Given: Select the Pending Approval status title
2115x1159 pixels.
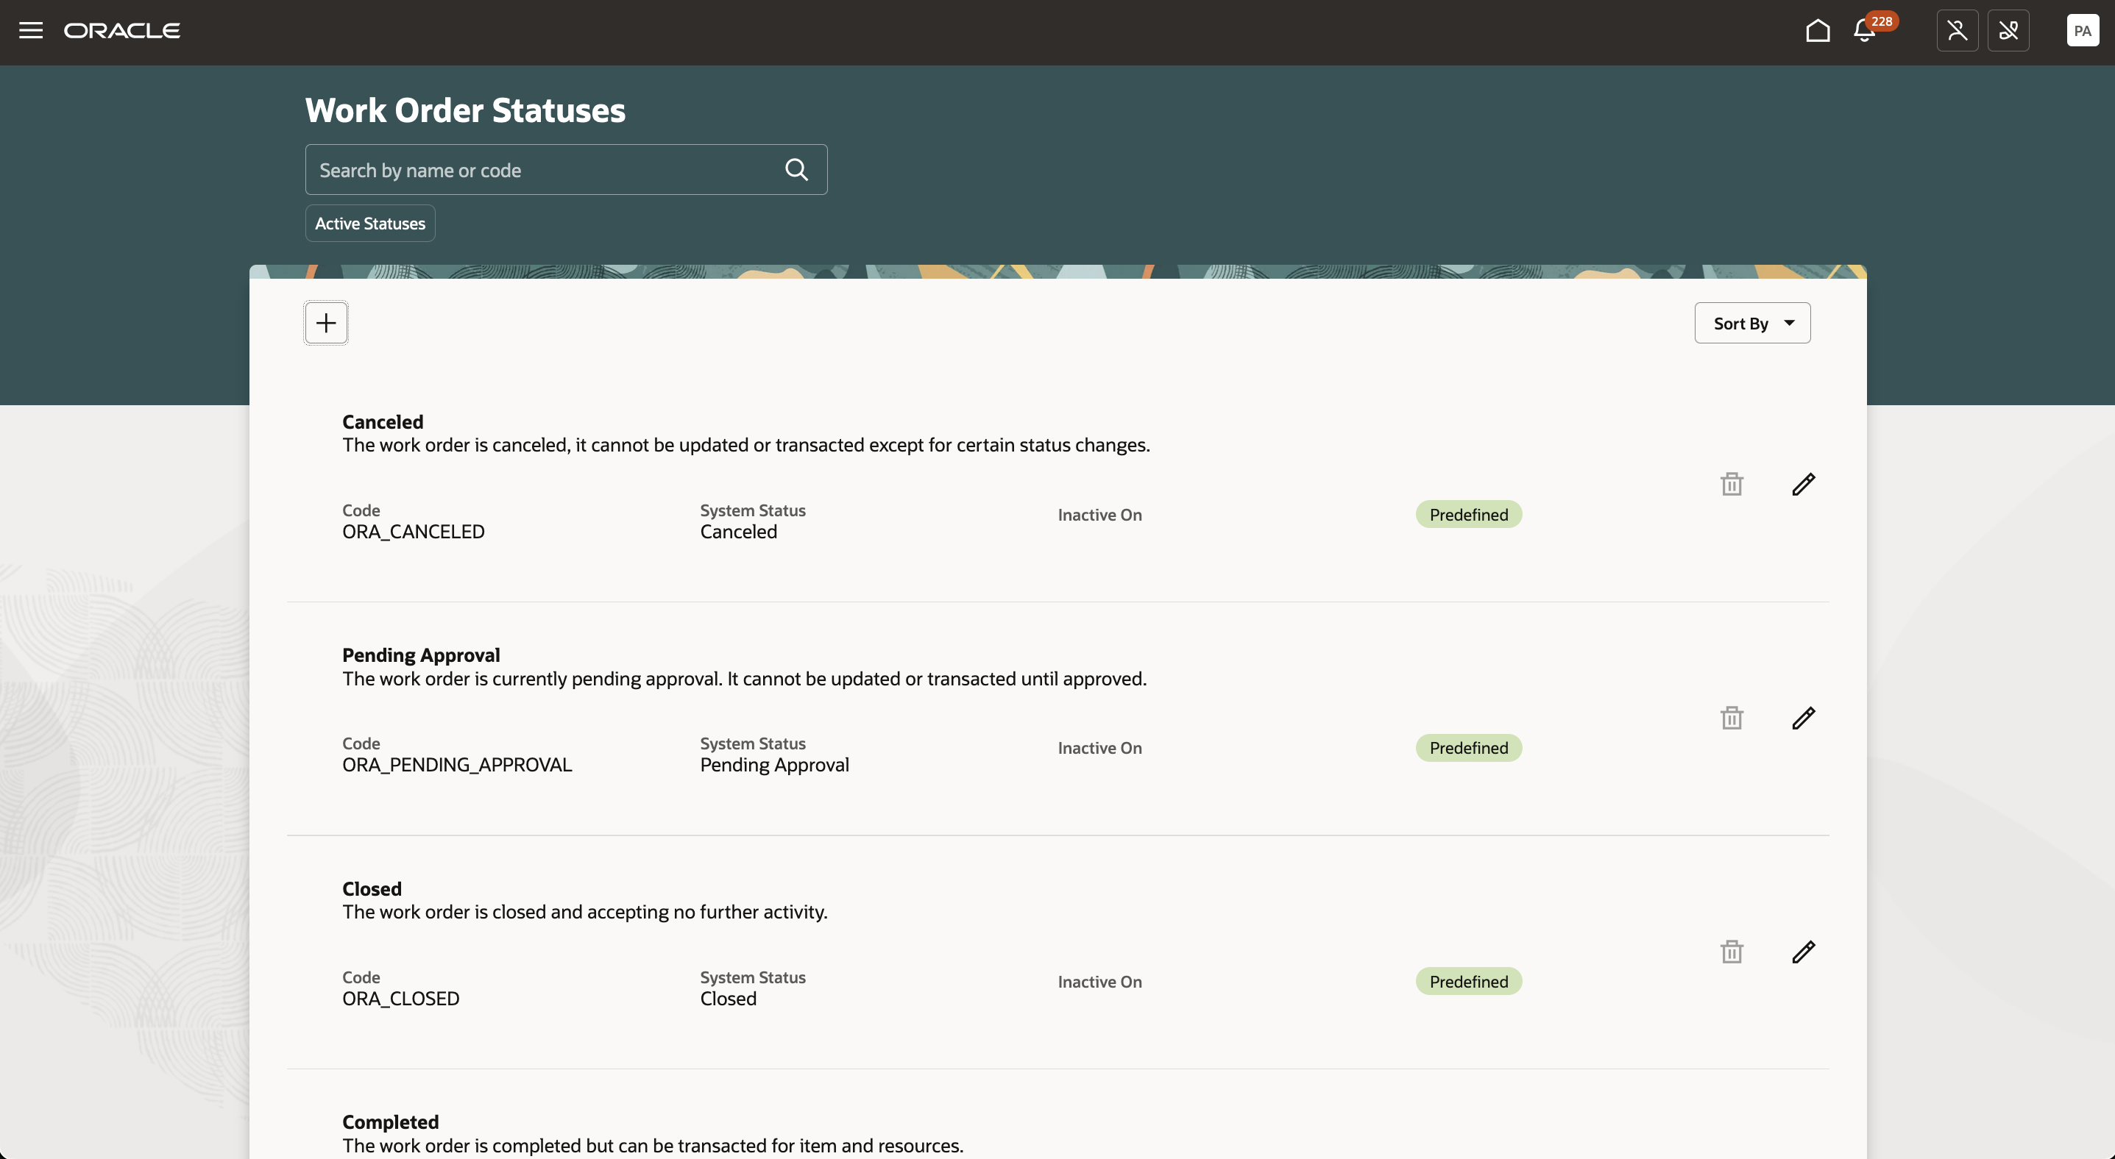Looking at the screenshot, I should tap(421, 655).
